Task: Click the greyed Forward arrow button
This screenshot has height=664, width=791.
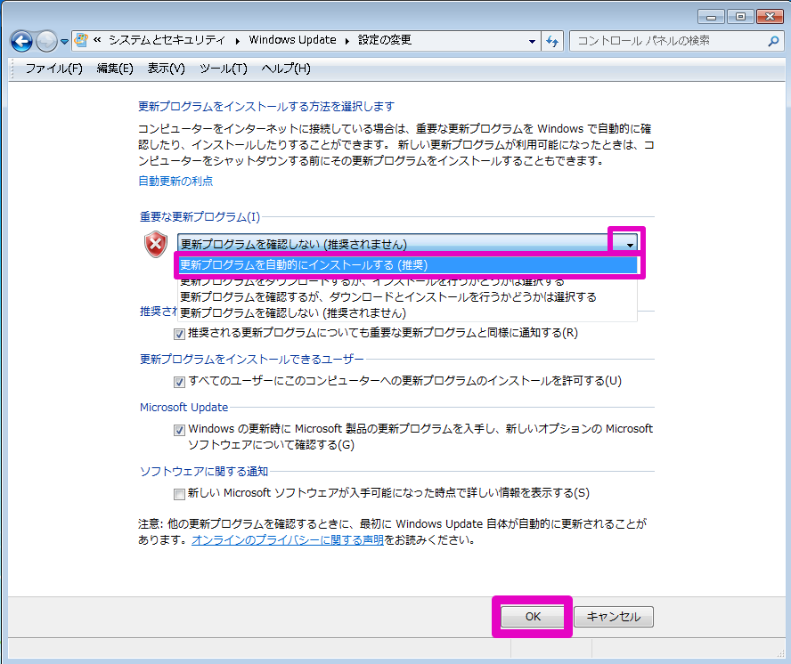Action: [x=47, y=41]
